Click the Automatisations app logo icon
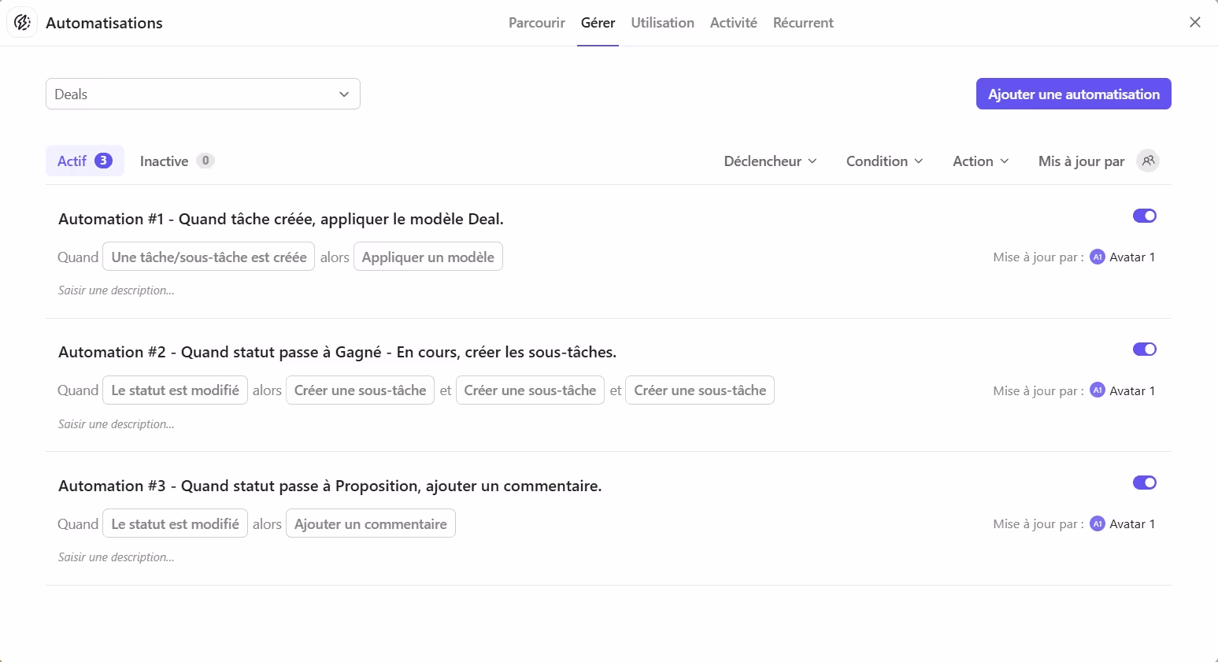The image size is (1218, 662). pyautogui.click(x=21, y=22)
